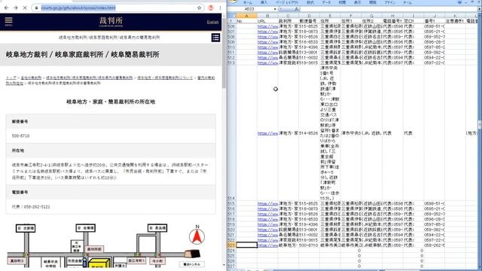Image resolution: width=482 pixels, height=271 pixels.
Task: Select Excel row header 523
Action: click(x=231, y=245)
